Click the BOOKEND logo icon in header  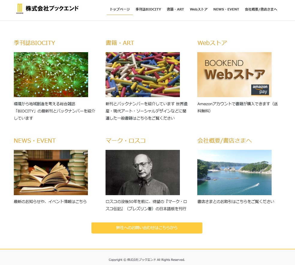click(x=20, y=9)
